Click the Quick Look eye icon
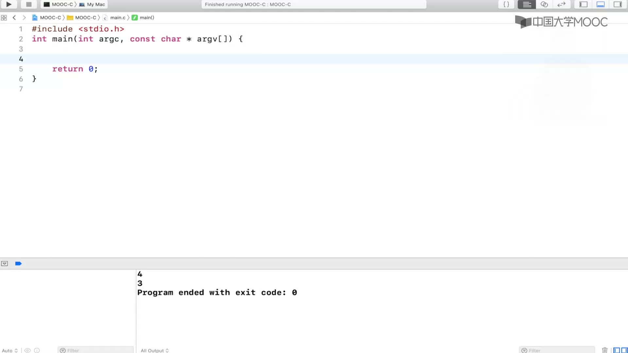 click(27, 350)
